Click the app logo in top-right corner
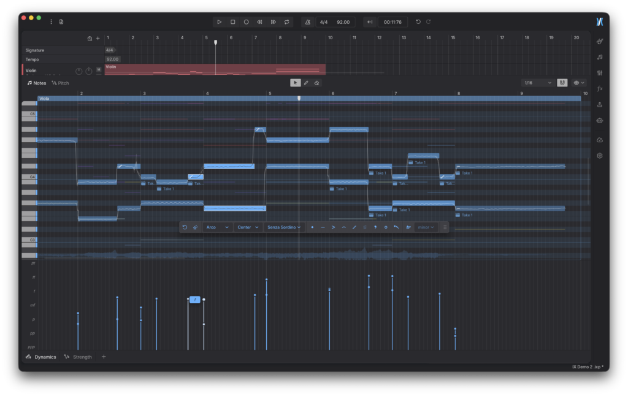 tap(600, 21)
